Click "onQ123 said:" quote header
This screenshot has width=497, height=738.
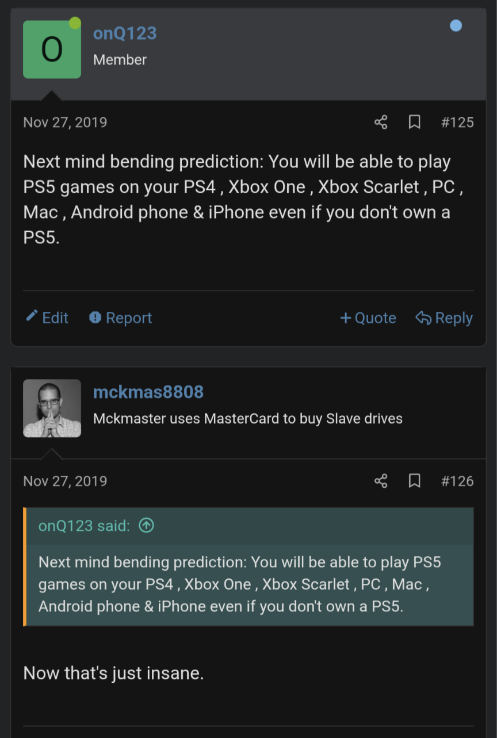84,525
